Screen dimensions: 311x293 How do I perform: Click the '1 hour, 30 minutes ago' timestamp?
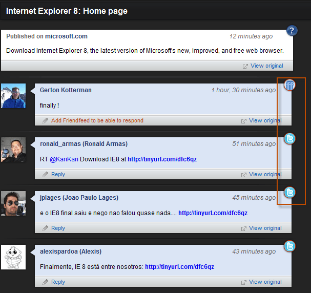click(x=243, y=90)
